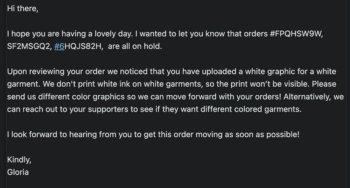Click the text "send us different color graphics"
This screenshot has height=188, width=350.
(x=66, y=97)
